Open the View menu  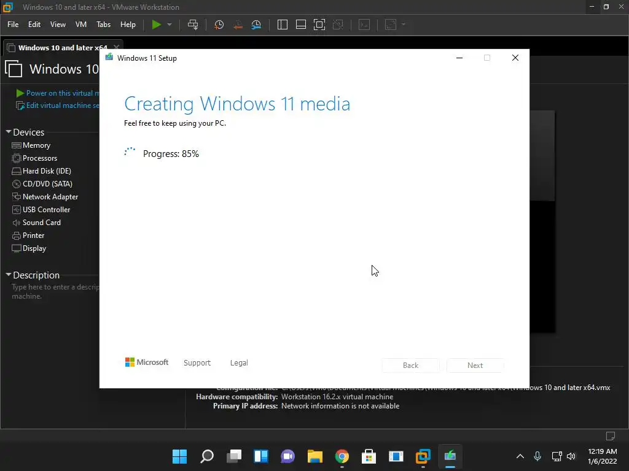click(x=58, y=25)
